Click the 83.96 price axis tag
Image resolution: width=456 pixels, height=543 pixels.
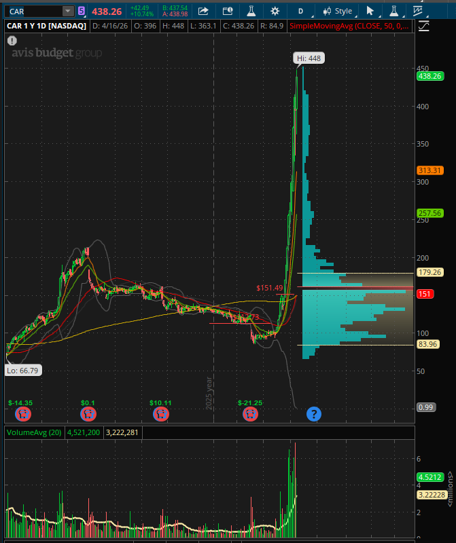[428, 344]
